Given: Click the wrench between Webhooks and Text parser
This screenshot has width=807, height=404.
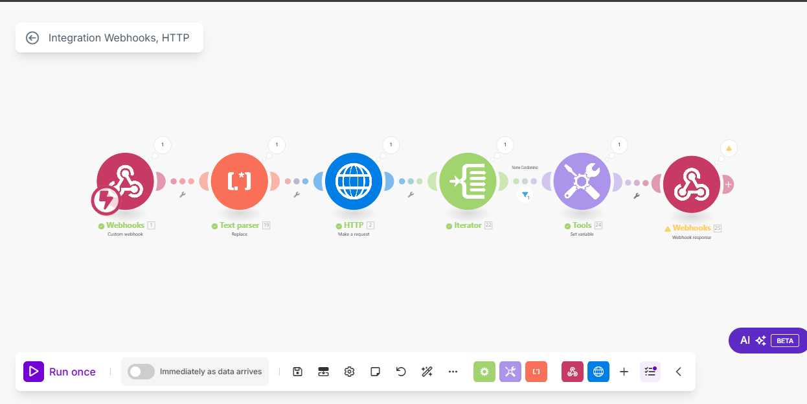Looking at the screenshot, I should point(183,195).
